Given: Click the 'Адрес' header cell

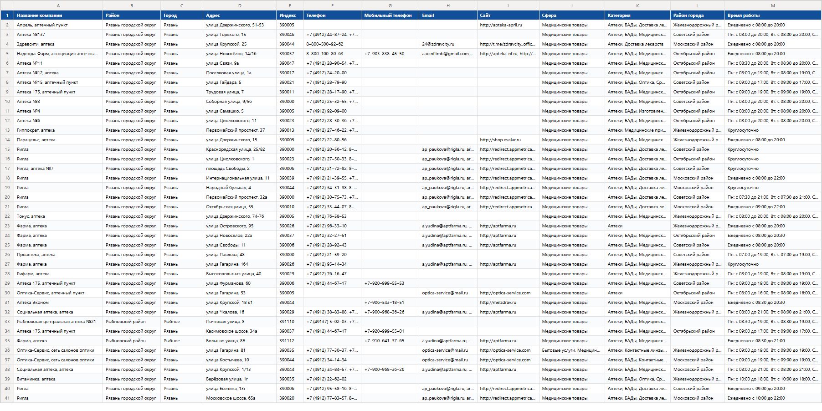Looking at the screenshot, I should point(240,15).
